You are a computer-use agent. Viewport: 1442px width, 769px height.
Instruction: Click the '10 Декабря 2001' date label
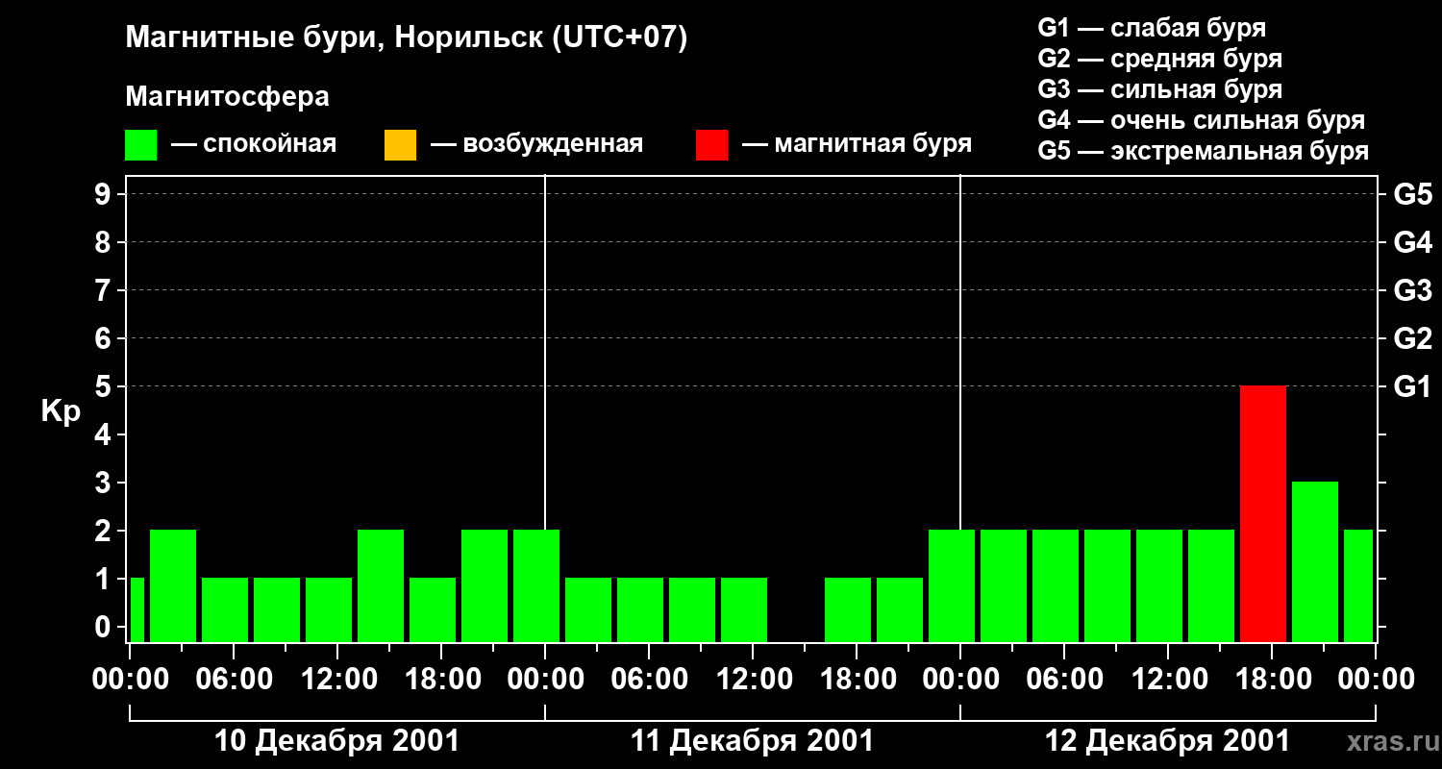click(336, 741)
